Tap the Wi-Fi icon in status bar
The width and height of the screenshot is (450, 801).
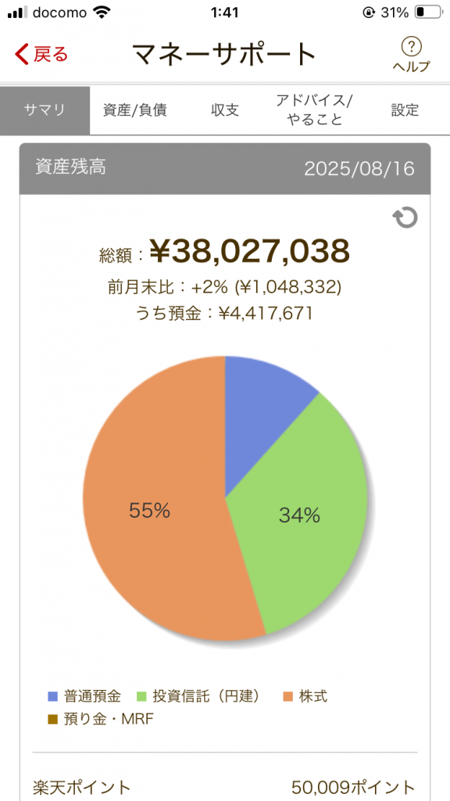click(103, 13)
